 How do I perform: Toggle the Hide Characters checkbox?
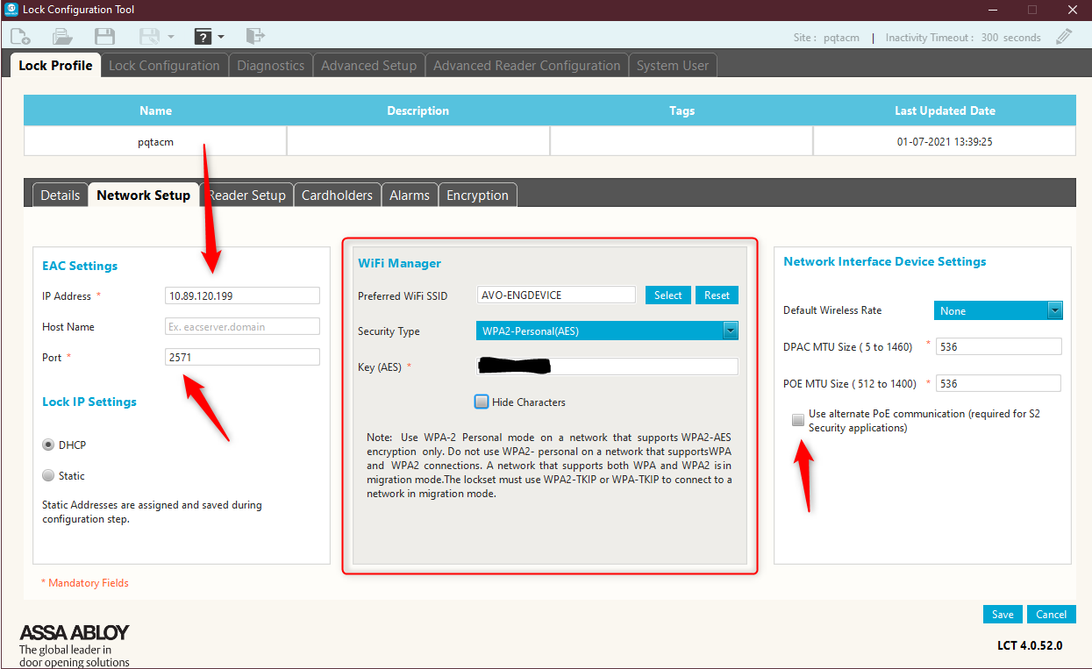(482, 402)
